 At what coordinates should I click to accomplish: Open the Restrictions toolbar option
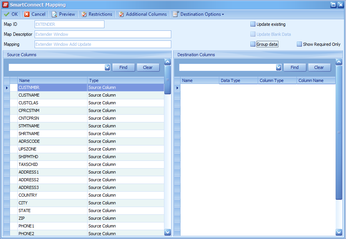pyautogui.click(x=97, y=14)
